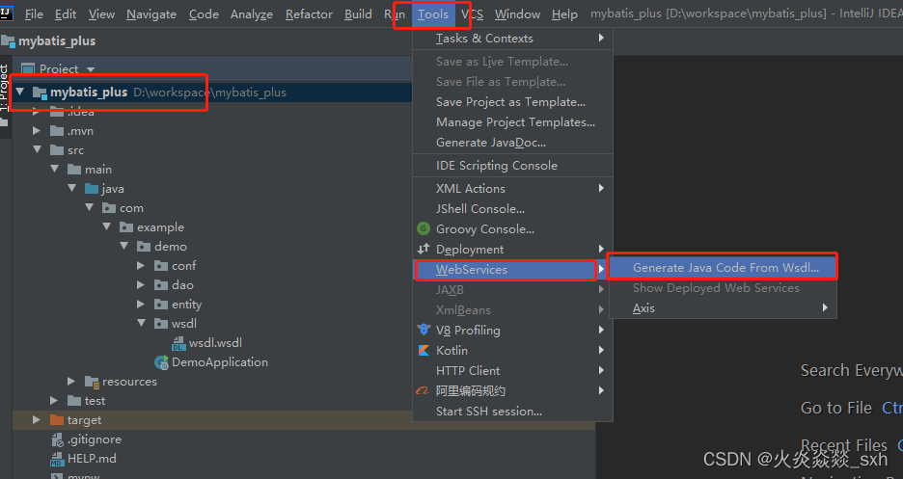Select DemoApplication class
The height and width of the screenshot is (479, 903).
click(220, 362)
